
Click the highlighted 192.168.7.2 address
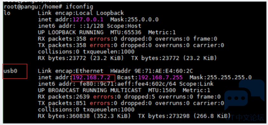point(92,78)
